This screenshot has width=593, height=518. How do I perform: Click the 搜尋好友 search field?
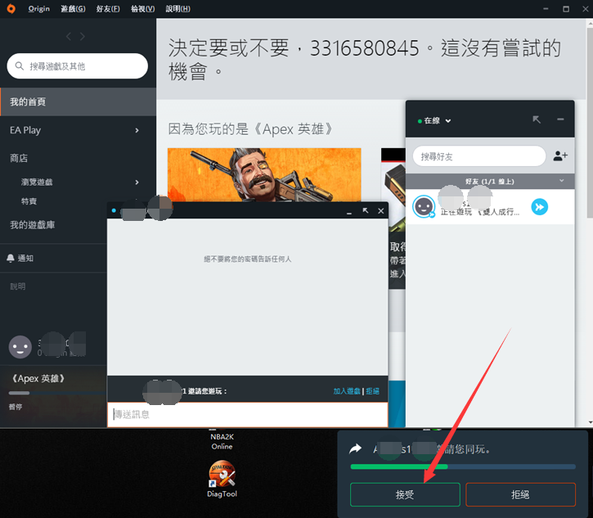[x=479, y=156]
